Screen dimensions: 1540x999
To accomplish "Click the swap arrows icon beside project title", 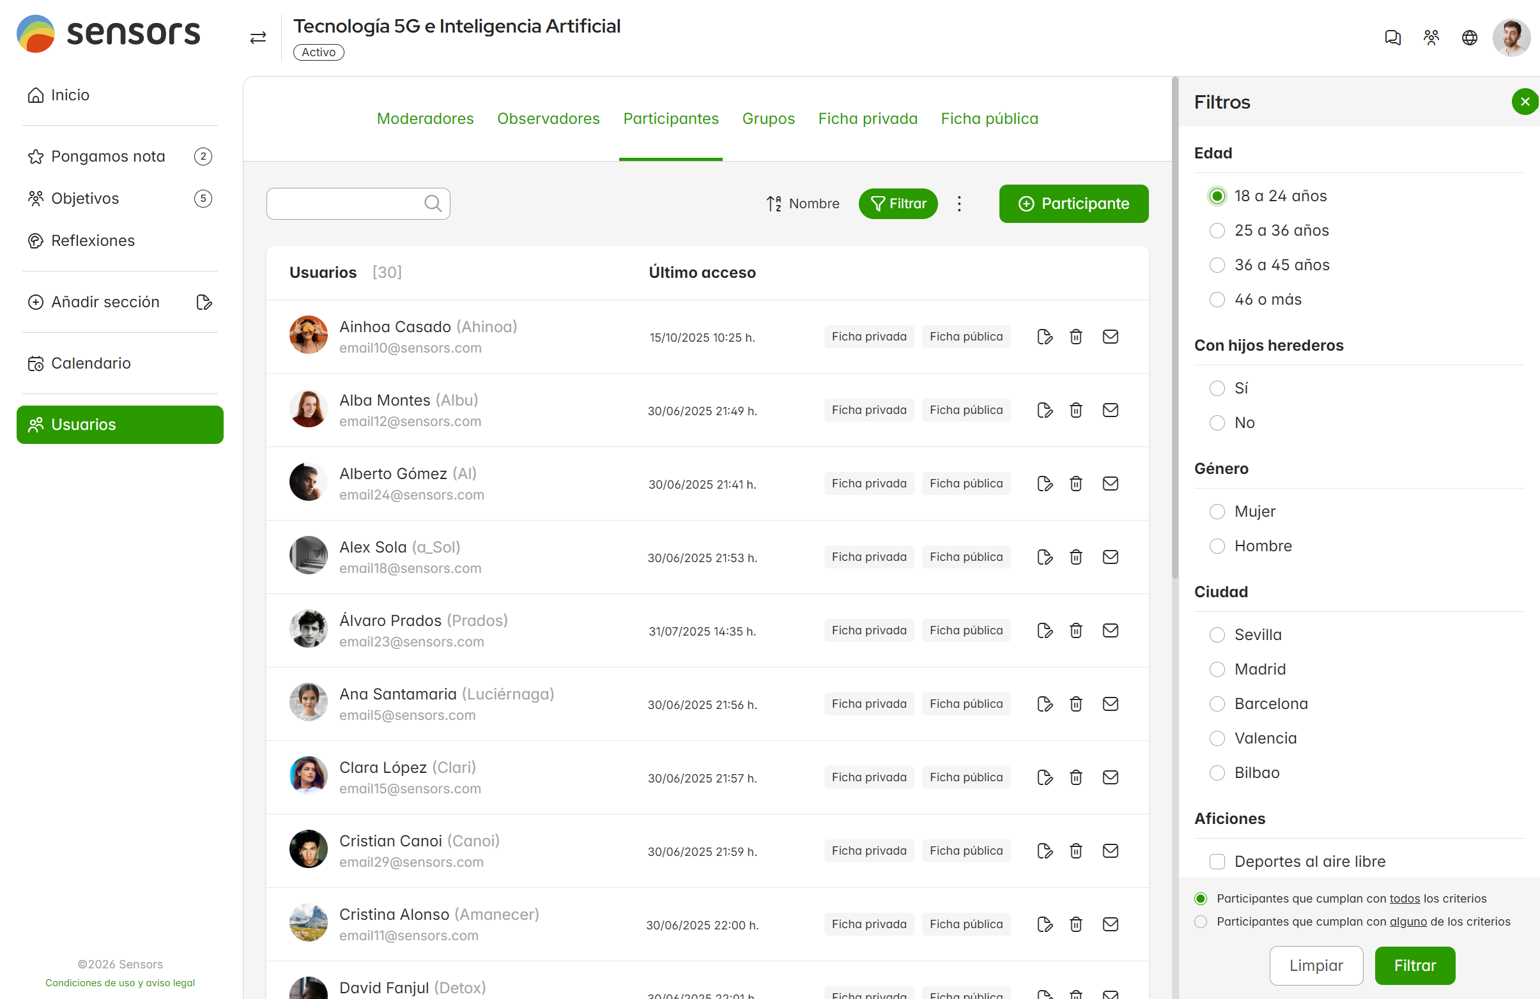I will pos(258,38).
